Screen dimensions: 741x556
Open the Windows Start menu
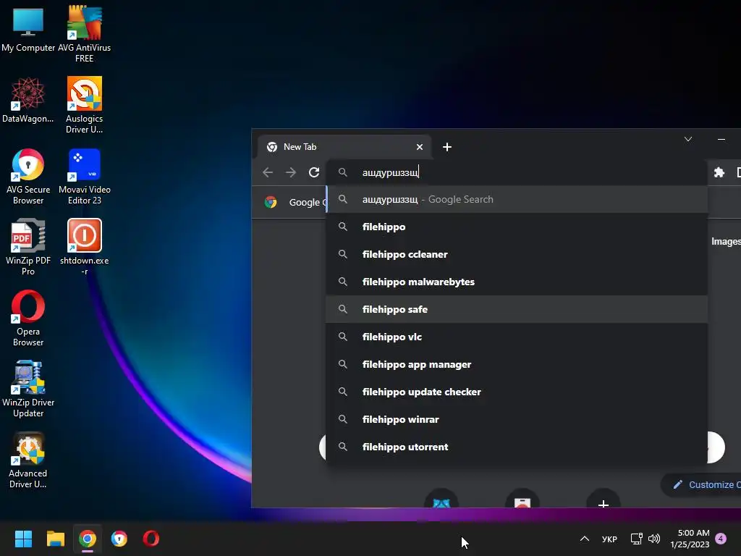point(23,539)
